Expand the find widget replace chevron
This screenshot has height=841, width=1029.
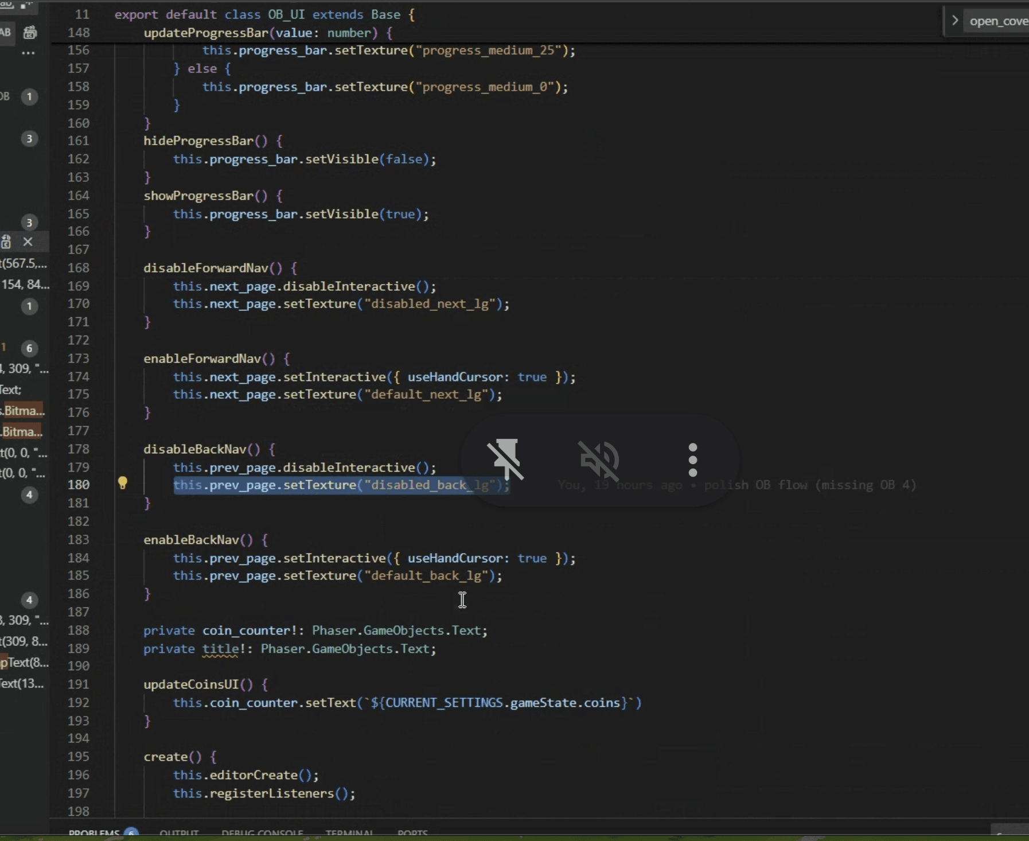(954, 21)
